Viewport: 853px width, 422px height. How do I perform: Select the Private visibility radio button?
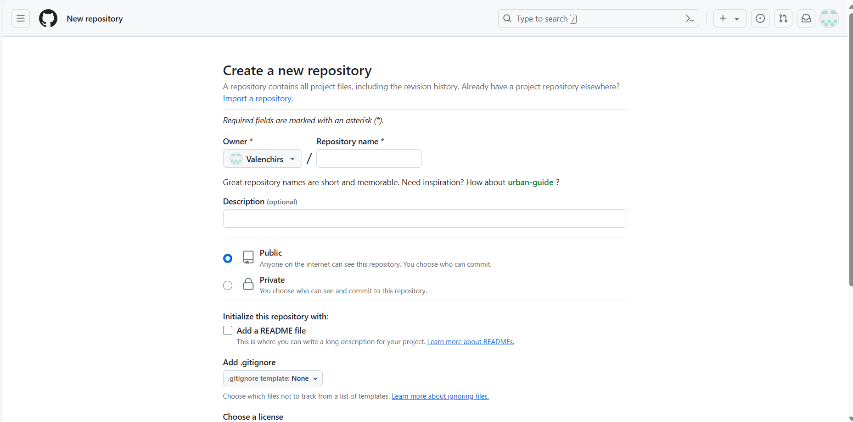(228, 285)
